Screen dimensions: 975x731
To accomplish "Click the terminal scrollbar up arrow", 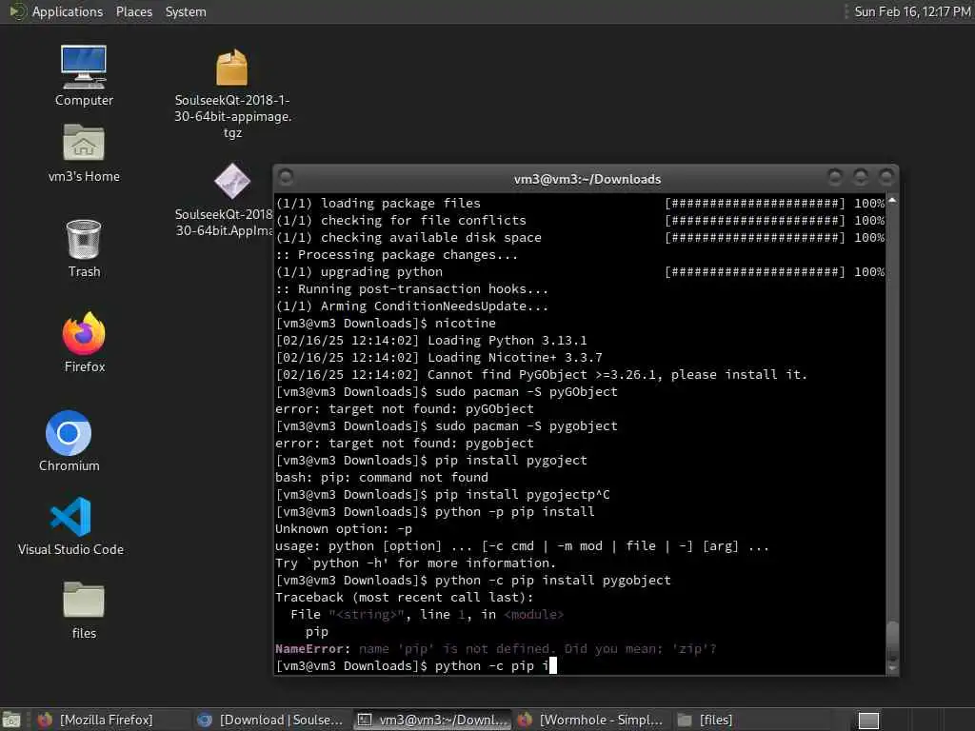I will [892, 200].
